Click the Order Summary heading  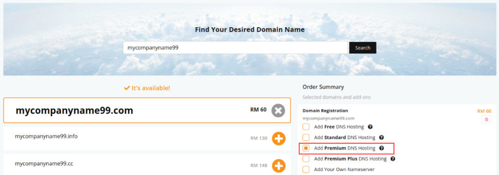coord(323,87)
